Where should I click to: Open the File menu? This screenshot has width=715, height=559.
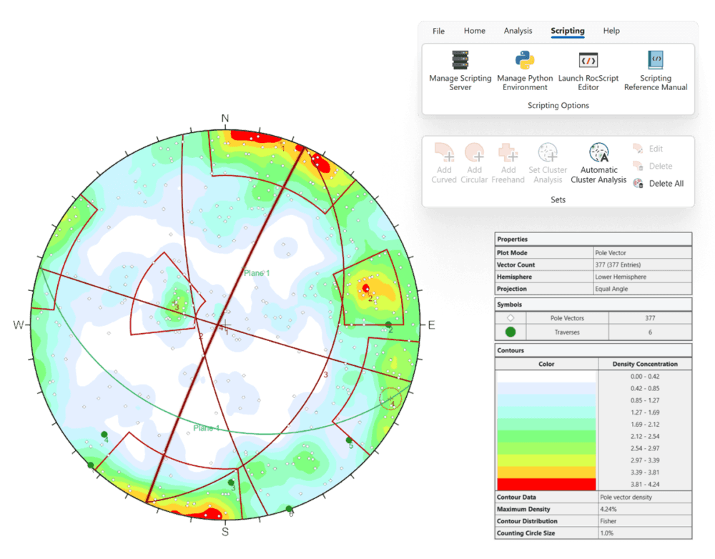[x=439, y=31]
